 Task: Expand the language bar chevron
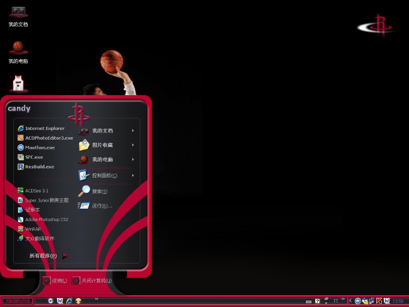click(343, 299)
